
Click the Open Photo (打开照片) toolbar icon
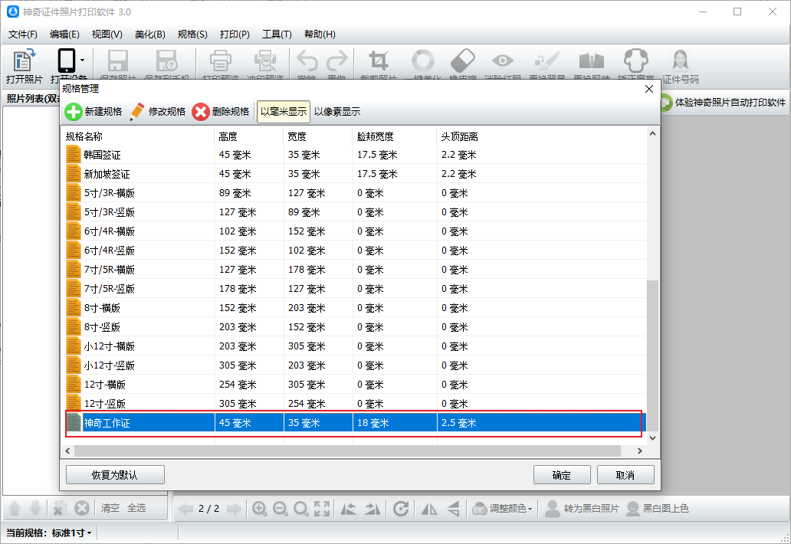pos(25,61)
